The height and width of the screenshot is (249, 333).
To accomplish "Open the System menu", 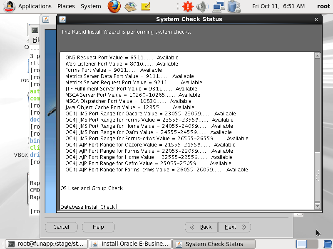I will (x=91, y=6).
